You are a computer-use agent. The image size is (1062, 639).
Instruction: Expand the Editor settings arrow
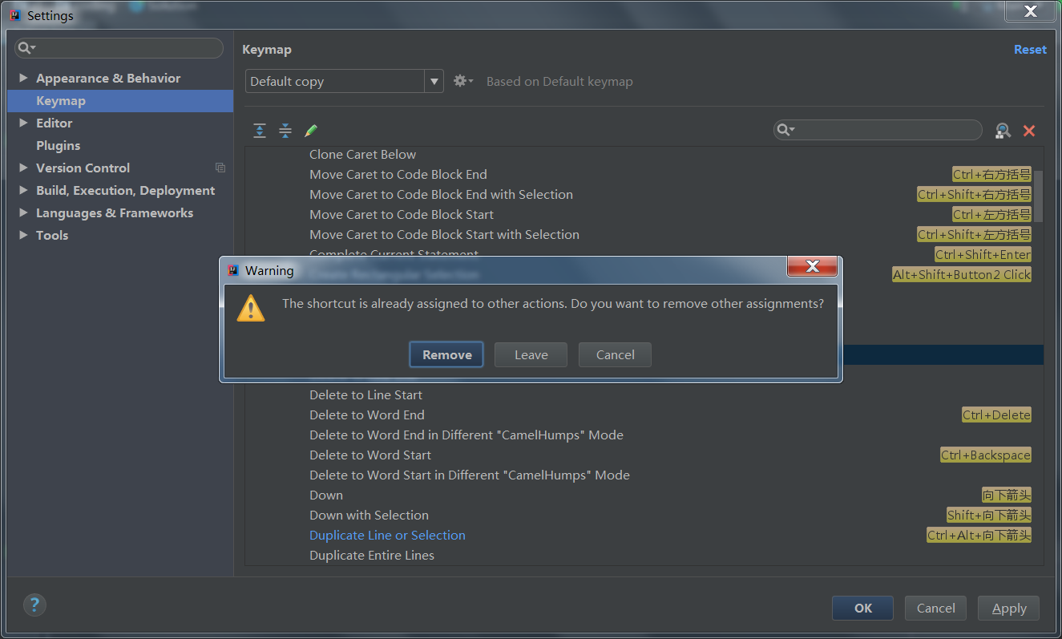[x=23, y=123]
